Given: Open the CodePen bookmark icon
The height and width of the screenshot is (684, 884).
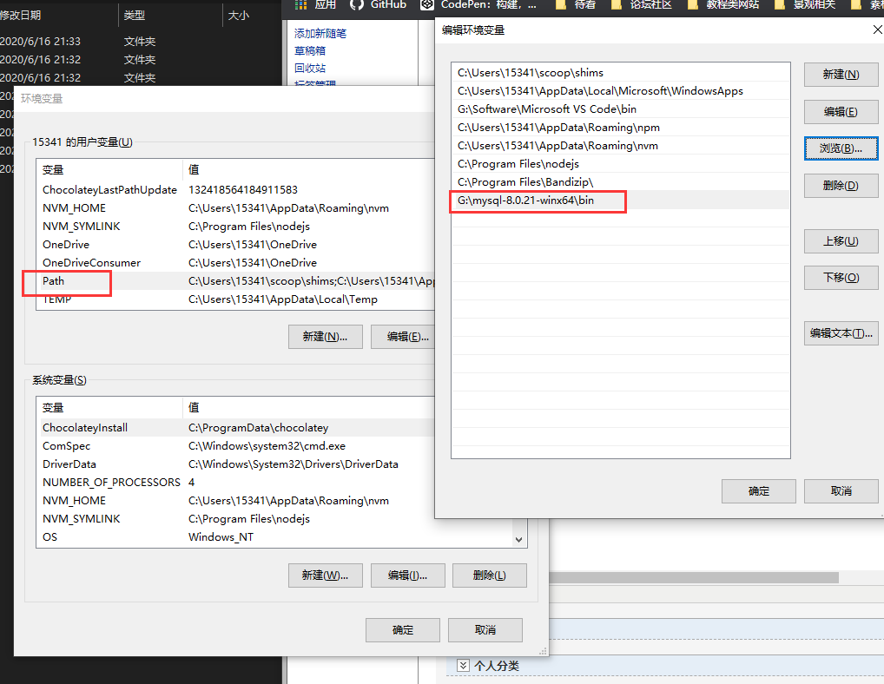Looking at the screenshot, I should tap(427, 4).
